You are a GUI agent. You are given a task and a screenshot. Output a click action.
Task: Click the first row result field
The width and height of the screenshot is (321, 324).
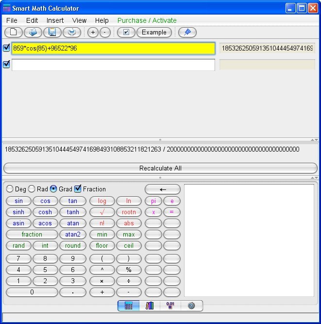point(267,49)
